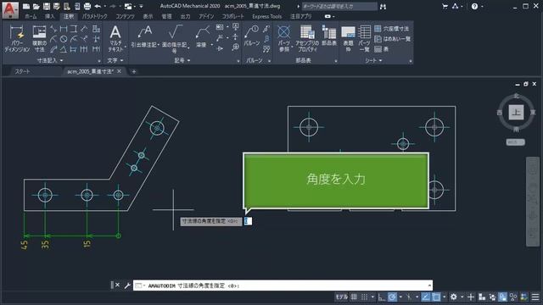
Task: Toggle snap mode dotted grid in status bar
Action: [364, 297]
